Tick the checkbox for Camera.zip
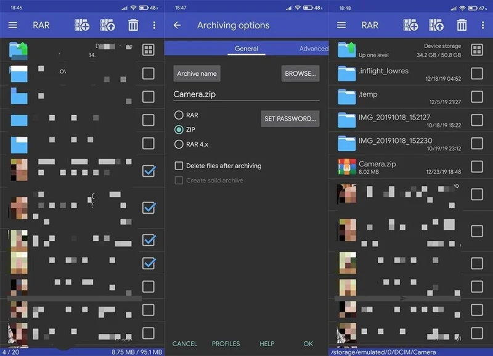Screen dimensions: 493x356 477,166
